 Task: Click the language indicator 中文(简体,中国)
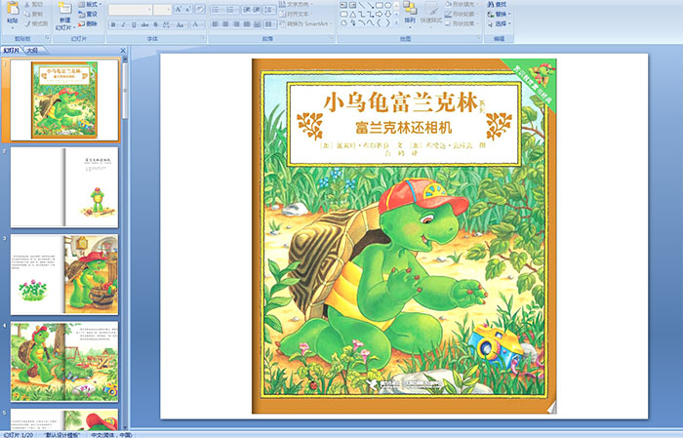click(x=111, y=435)
